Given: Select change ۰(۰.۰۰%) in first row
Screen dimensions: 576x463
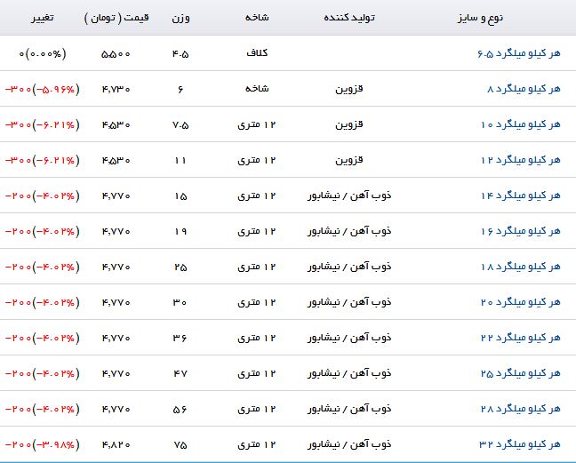Looking at the screenshot, I should [x=43, y=54].
